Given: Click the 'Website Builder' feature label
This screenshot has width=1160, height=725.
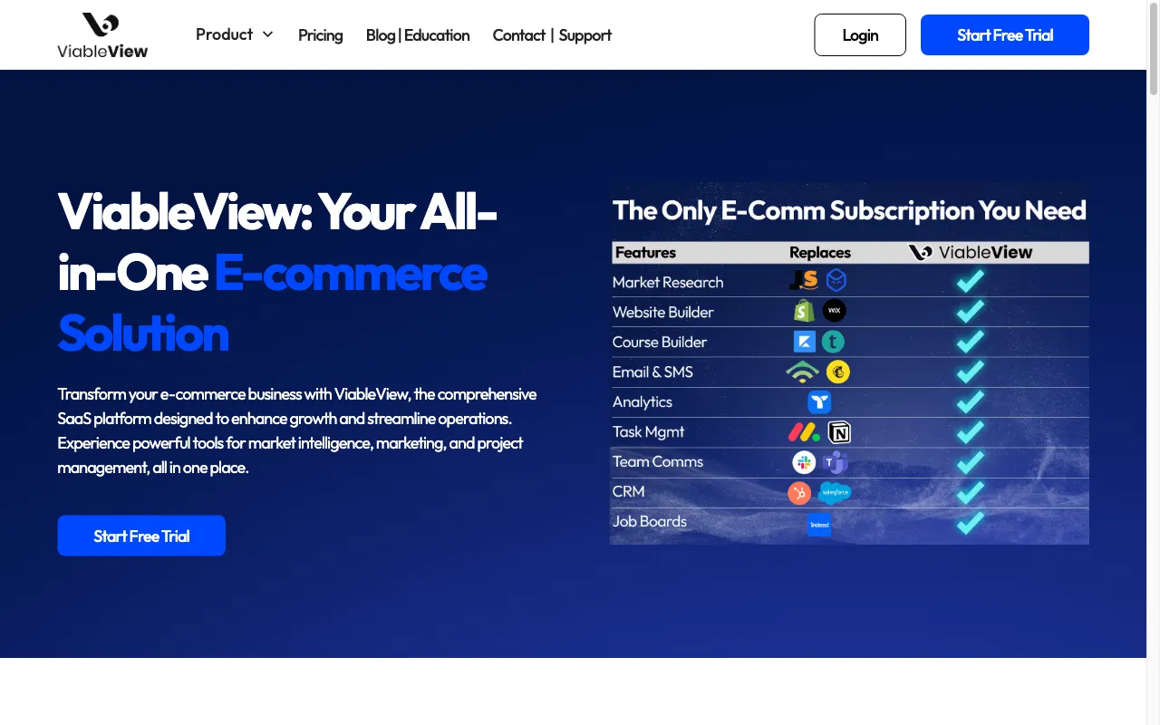Looking at the screenshot, I should pyautogui.click(x=663, y=312).
